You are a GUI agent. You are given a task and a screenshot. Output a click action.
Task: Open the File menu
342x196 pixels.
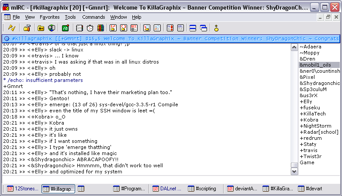click(16, 17)
